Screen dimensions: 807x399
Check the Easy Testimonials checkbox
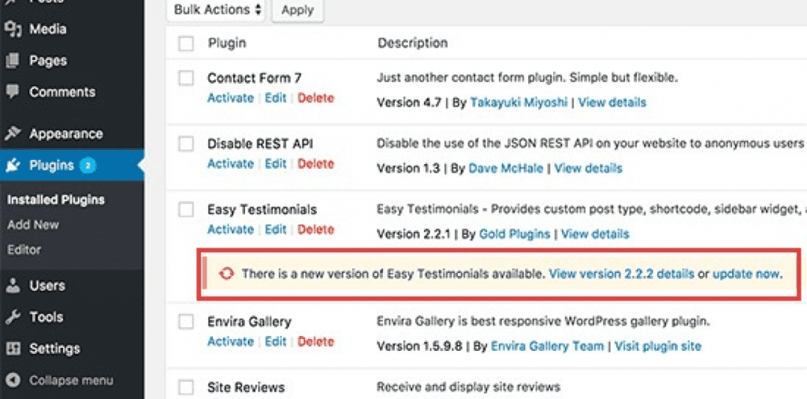[186, 210]
